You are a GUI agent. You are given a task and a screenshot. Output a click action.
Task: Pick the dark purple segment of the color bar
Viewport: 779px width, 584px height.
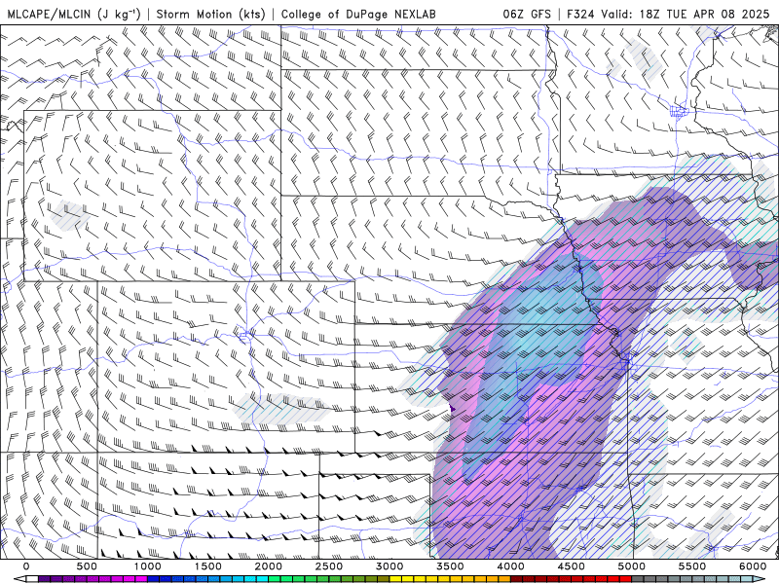[44, 579]
